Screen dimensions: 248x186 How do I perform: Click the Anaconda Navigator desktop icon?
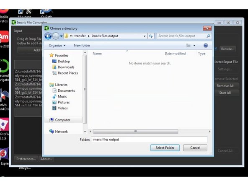point(4,70)
